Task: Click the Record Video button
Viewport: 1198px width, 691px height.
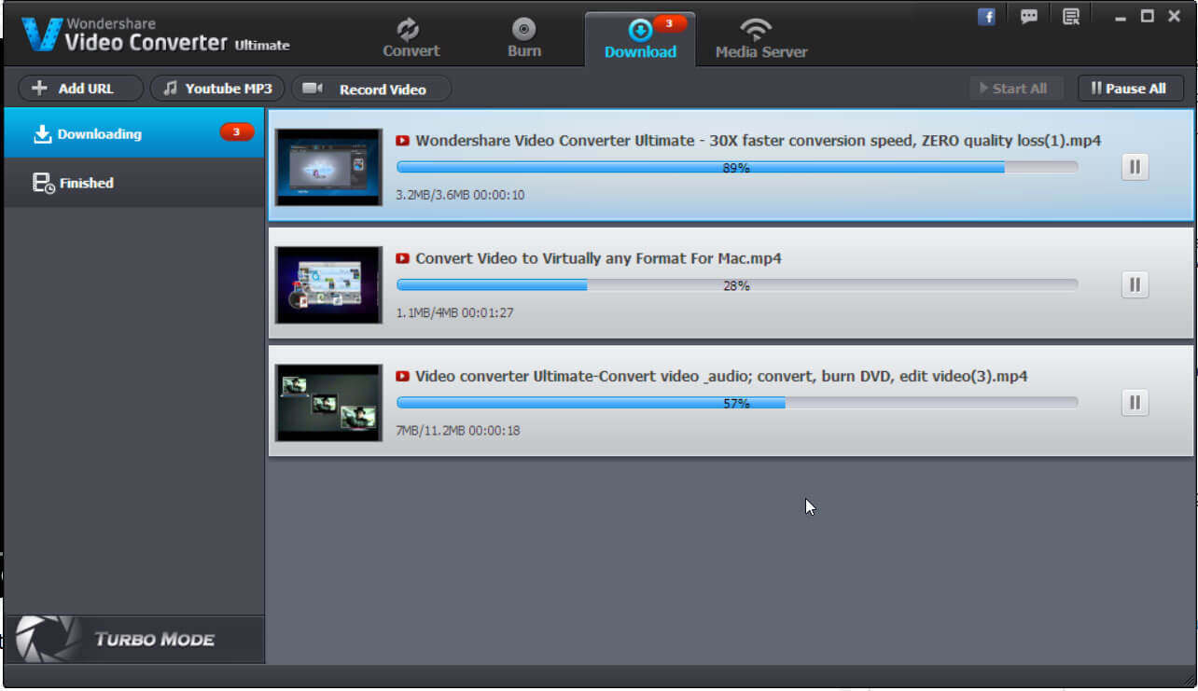Action: (x=371, y=89)
